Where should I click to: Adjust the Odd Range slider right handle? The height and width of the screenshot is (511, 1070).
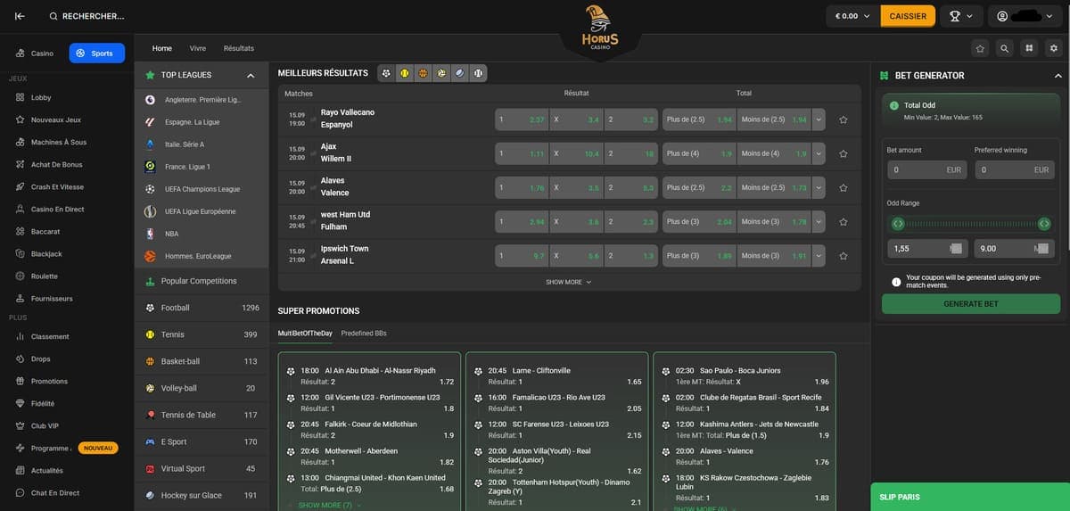point(1044,224)
